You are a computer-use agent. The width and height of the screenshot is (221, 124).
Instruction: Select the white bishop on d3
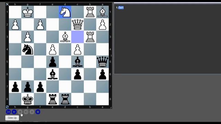[65, 37]
